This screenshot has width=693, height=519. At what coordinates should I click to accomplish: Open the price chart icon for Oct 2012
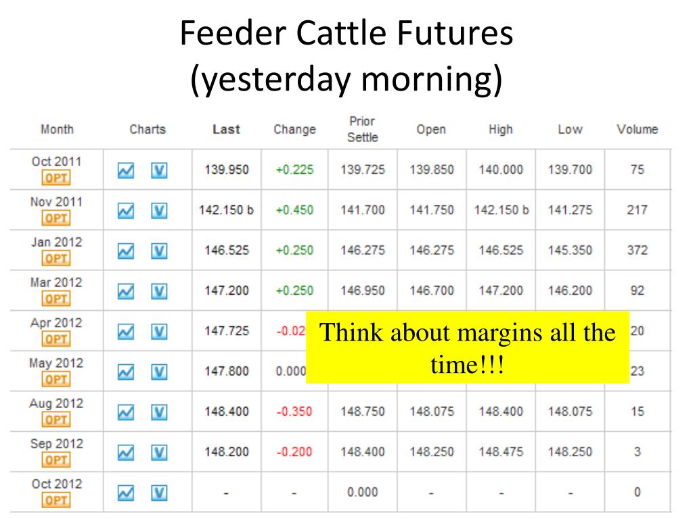click(126, 493)
